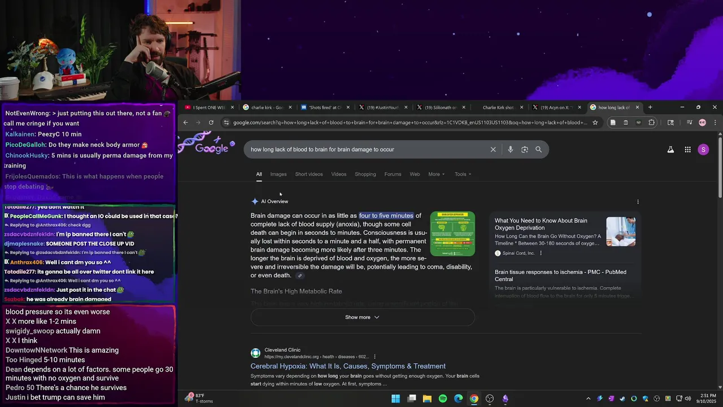The height and width of the screenshot is (407, 723).
Task: Click the address bar URL
Action: pyautogui.click(x=410, y=122)
